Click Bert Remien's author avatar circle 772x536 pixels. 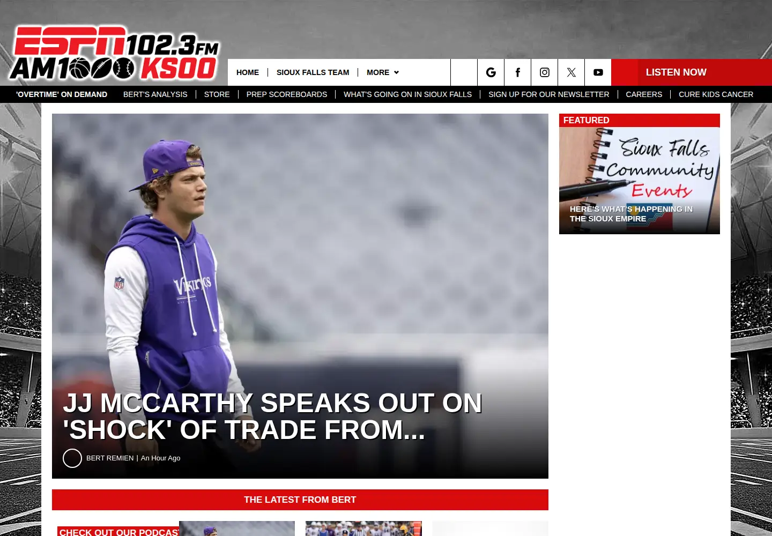tap(72, 458)
